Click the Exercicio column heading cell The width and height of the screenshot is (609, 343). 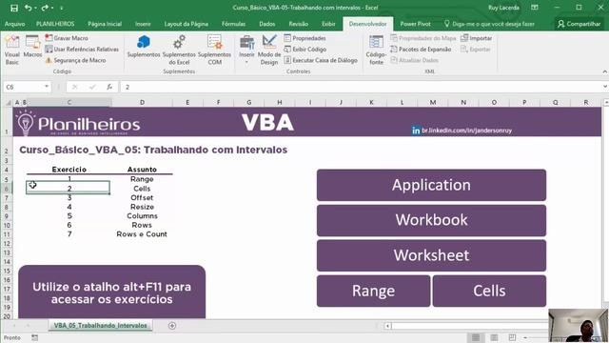(x=69, y=170)
